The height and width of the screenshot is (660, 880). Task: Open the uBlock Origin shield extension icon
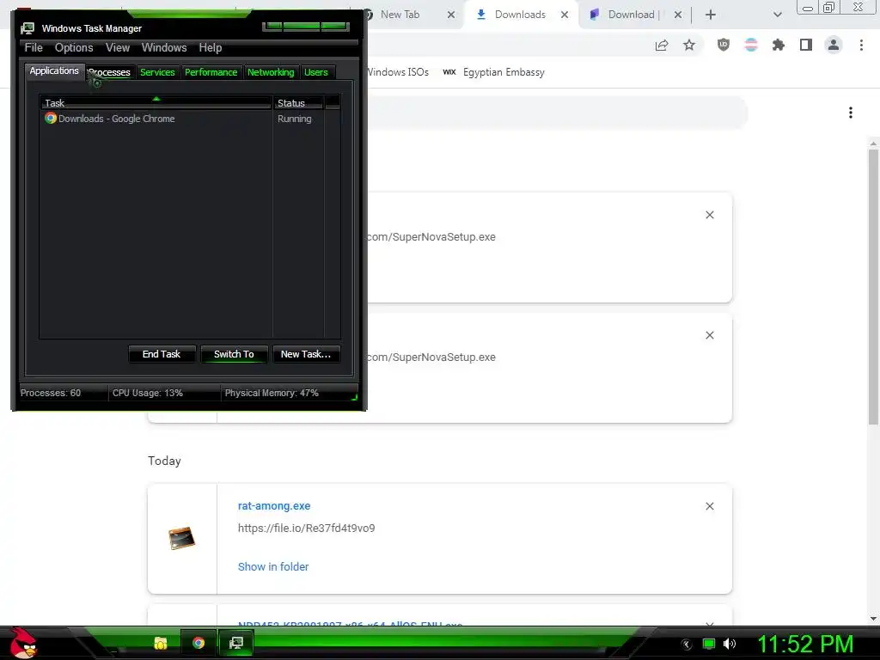(x=724, y=45)
